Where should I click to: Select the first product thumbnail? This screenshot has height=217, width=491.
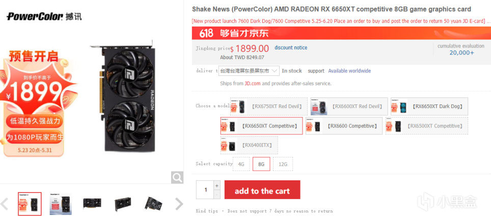pos(30,204)
